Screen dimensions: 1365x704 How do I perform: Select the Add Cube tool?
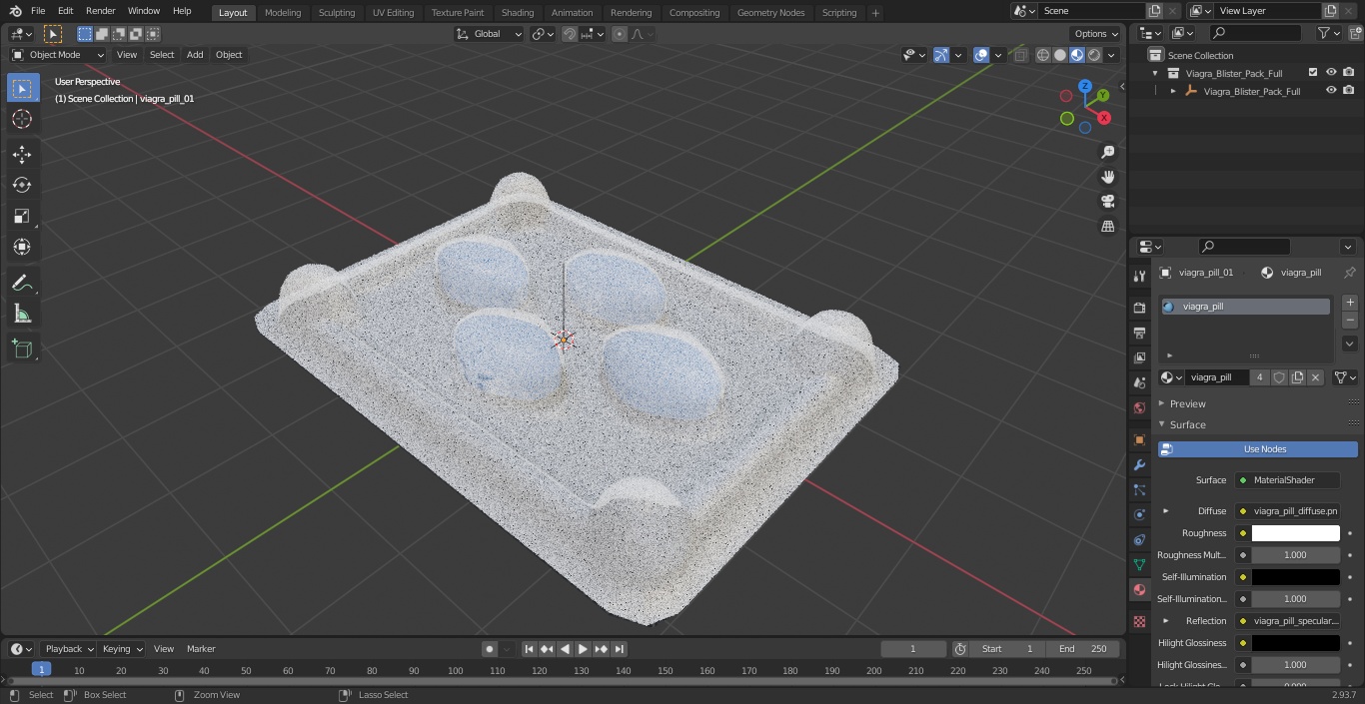pyautogui.click(x=22, y=350)
